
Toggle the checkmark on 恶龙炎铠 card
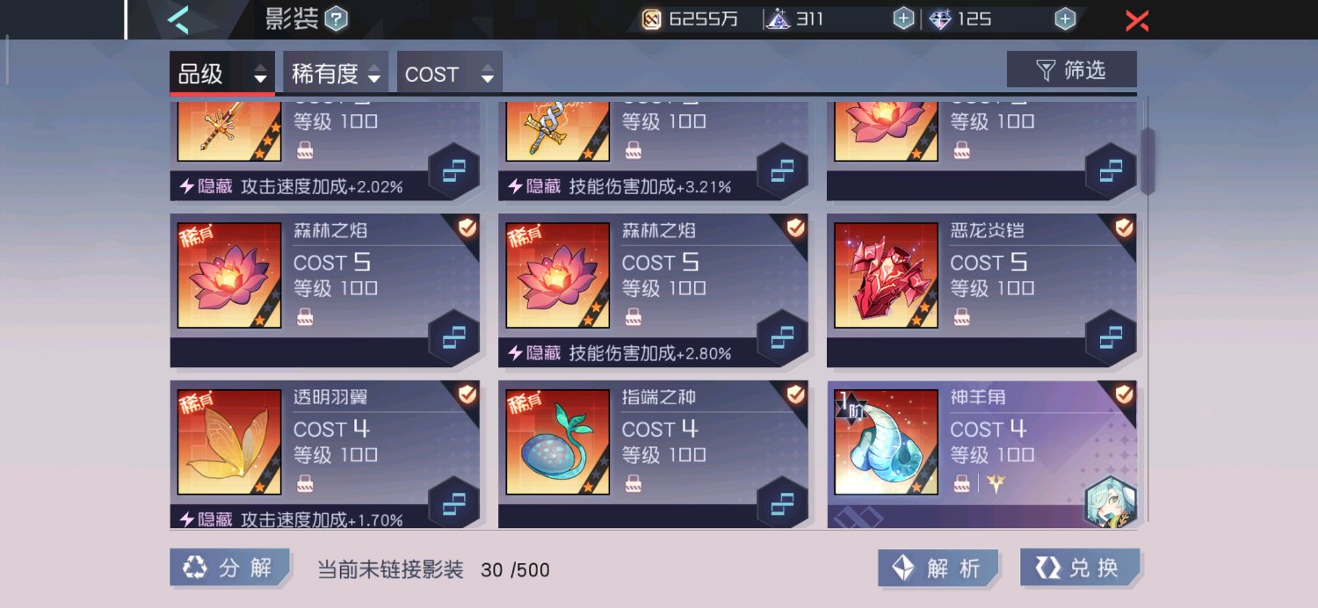point(1124,228)
